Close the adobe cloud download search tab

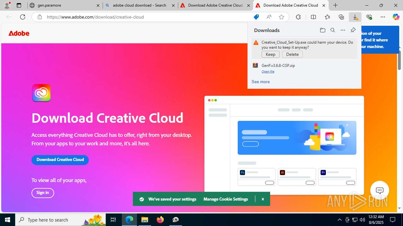coord(173,5)
